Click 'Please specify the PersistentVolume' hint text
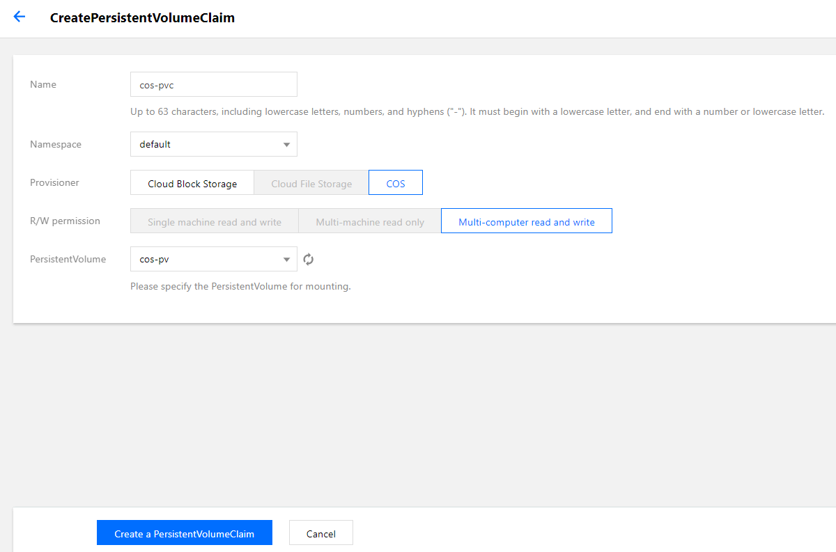The width and height of the screenshot is (836, 552). 240,286
